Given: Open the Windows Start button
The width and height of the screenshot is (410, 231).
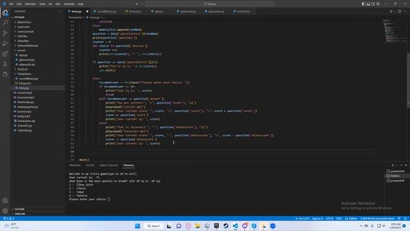Looking at the screenshot, I should tap(137, 226).
